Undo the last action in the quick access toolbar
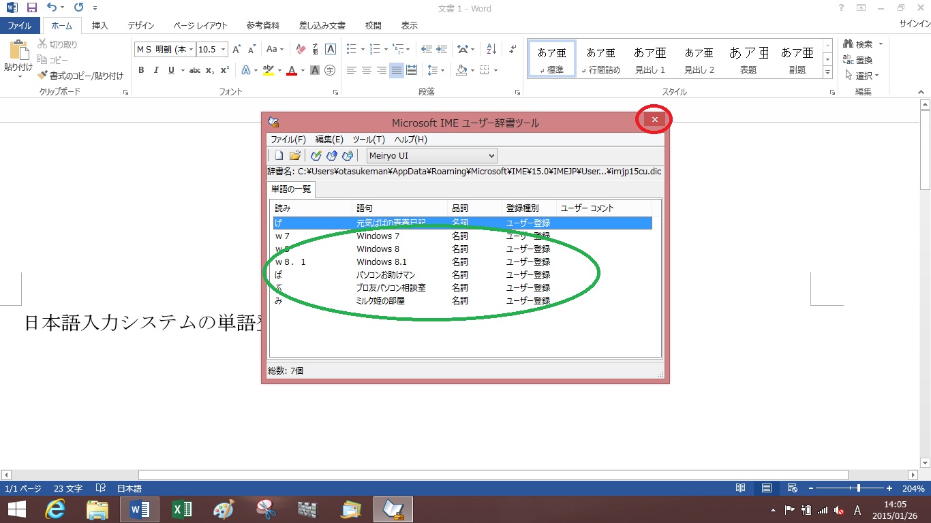This screenshot has height=523, width=931. 52,8
